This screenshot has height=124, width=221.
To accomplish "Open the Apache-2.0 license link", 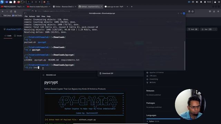I will pyautogui.click(x=156, y=73).
